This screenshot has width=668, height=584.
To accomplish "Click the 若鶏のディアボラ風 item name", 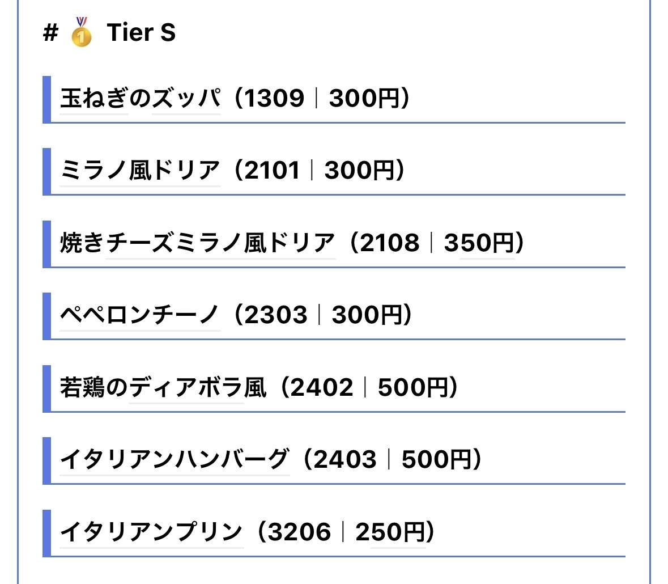I will (163, 388).
